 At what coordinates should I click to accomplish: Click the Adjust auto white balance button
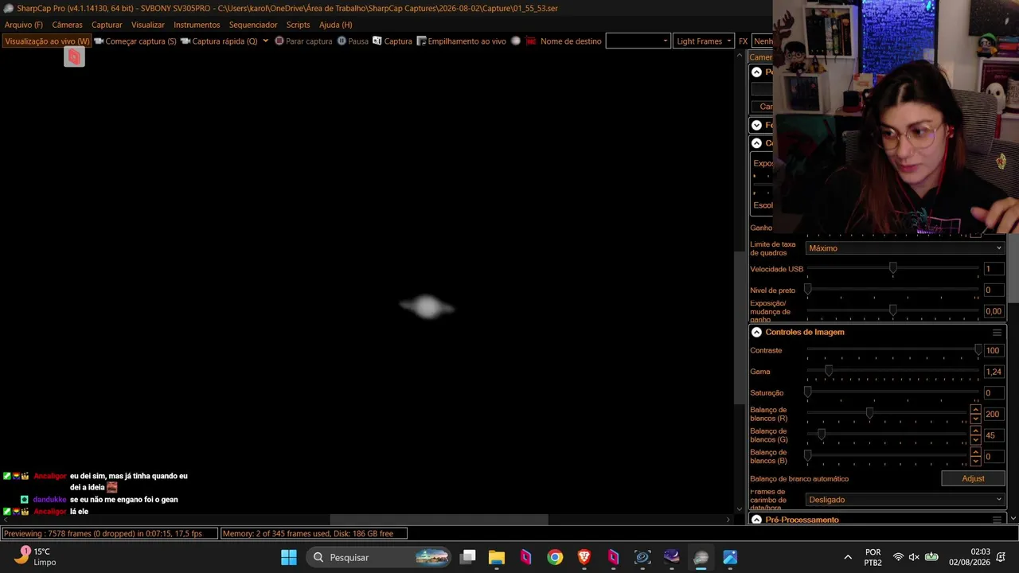coord(973,478)
